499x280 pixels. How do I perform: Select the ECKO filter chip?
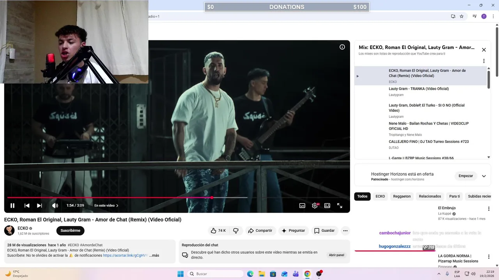coord(380,196)
